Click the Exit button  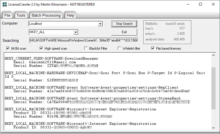[x=124, y=32]
